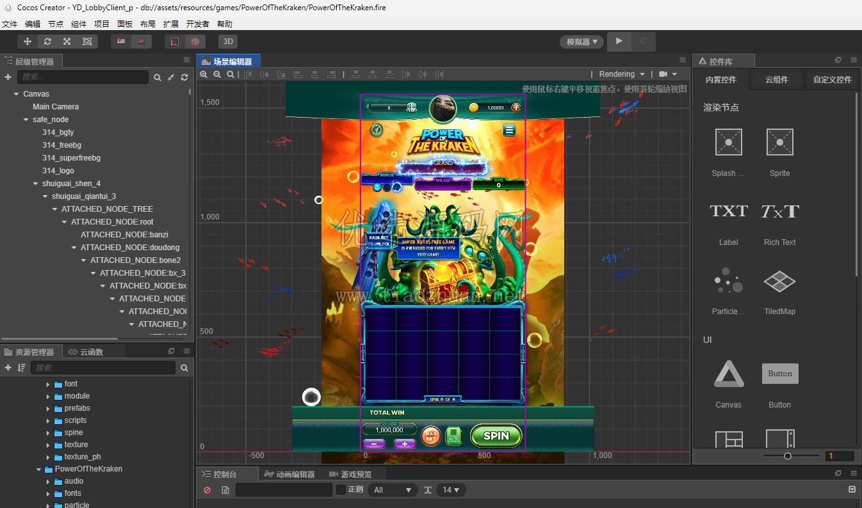This screenshot has height=508, width=862.
Task: Zoom out the scene editor
Action: (x=217, y=74)
